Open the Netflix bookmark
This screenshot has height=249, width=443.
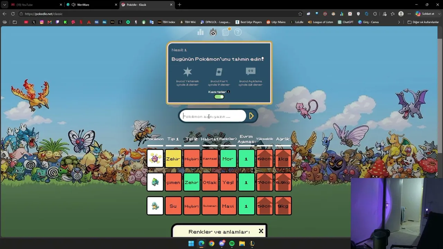pos(81,22)
